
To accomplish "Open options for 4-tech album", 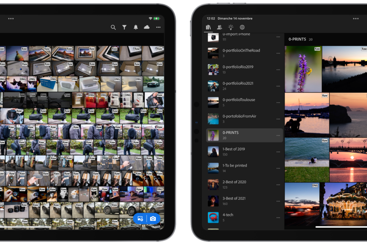I will [278, 218].
